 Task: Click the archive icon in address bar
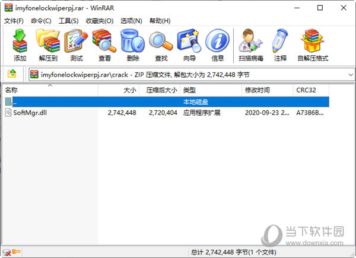34,74
